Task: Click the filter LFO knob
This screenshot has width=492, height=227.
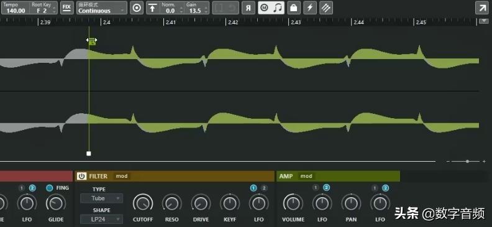Action: pos(258,203)
